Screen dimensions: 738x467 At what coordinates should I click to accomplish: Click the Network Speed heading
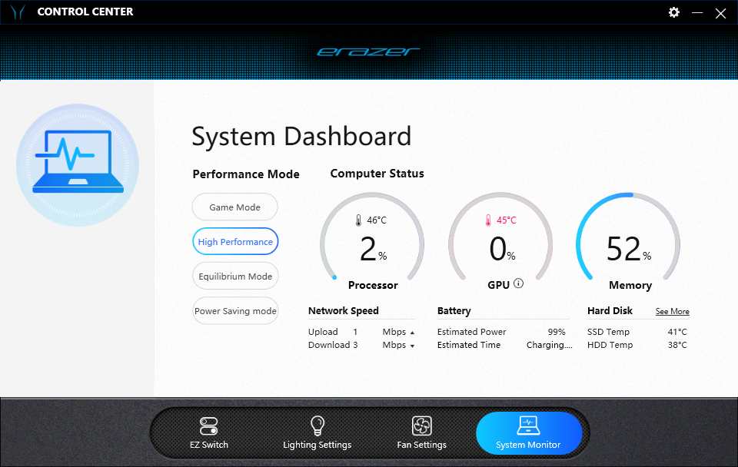[x=344, y=311]
